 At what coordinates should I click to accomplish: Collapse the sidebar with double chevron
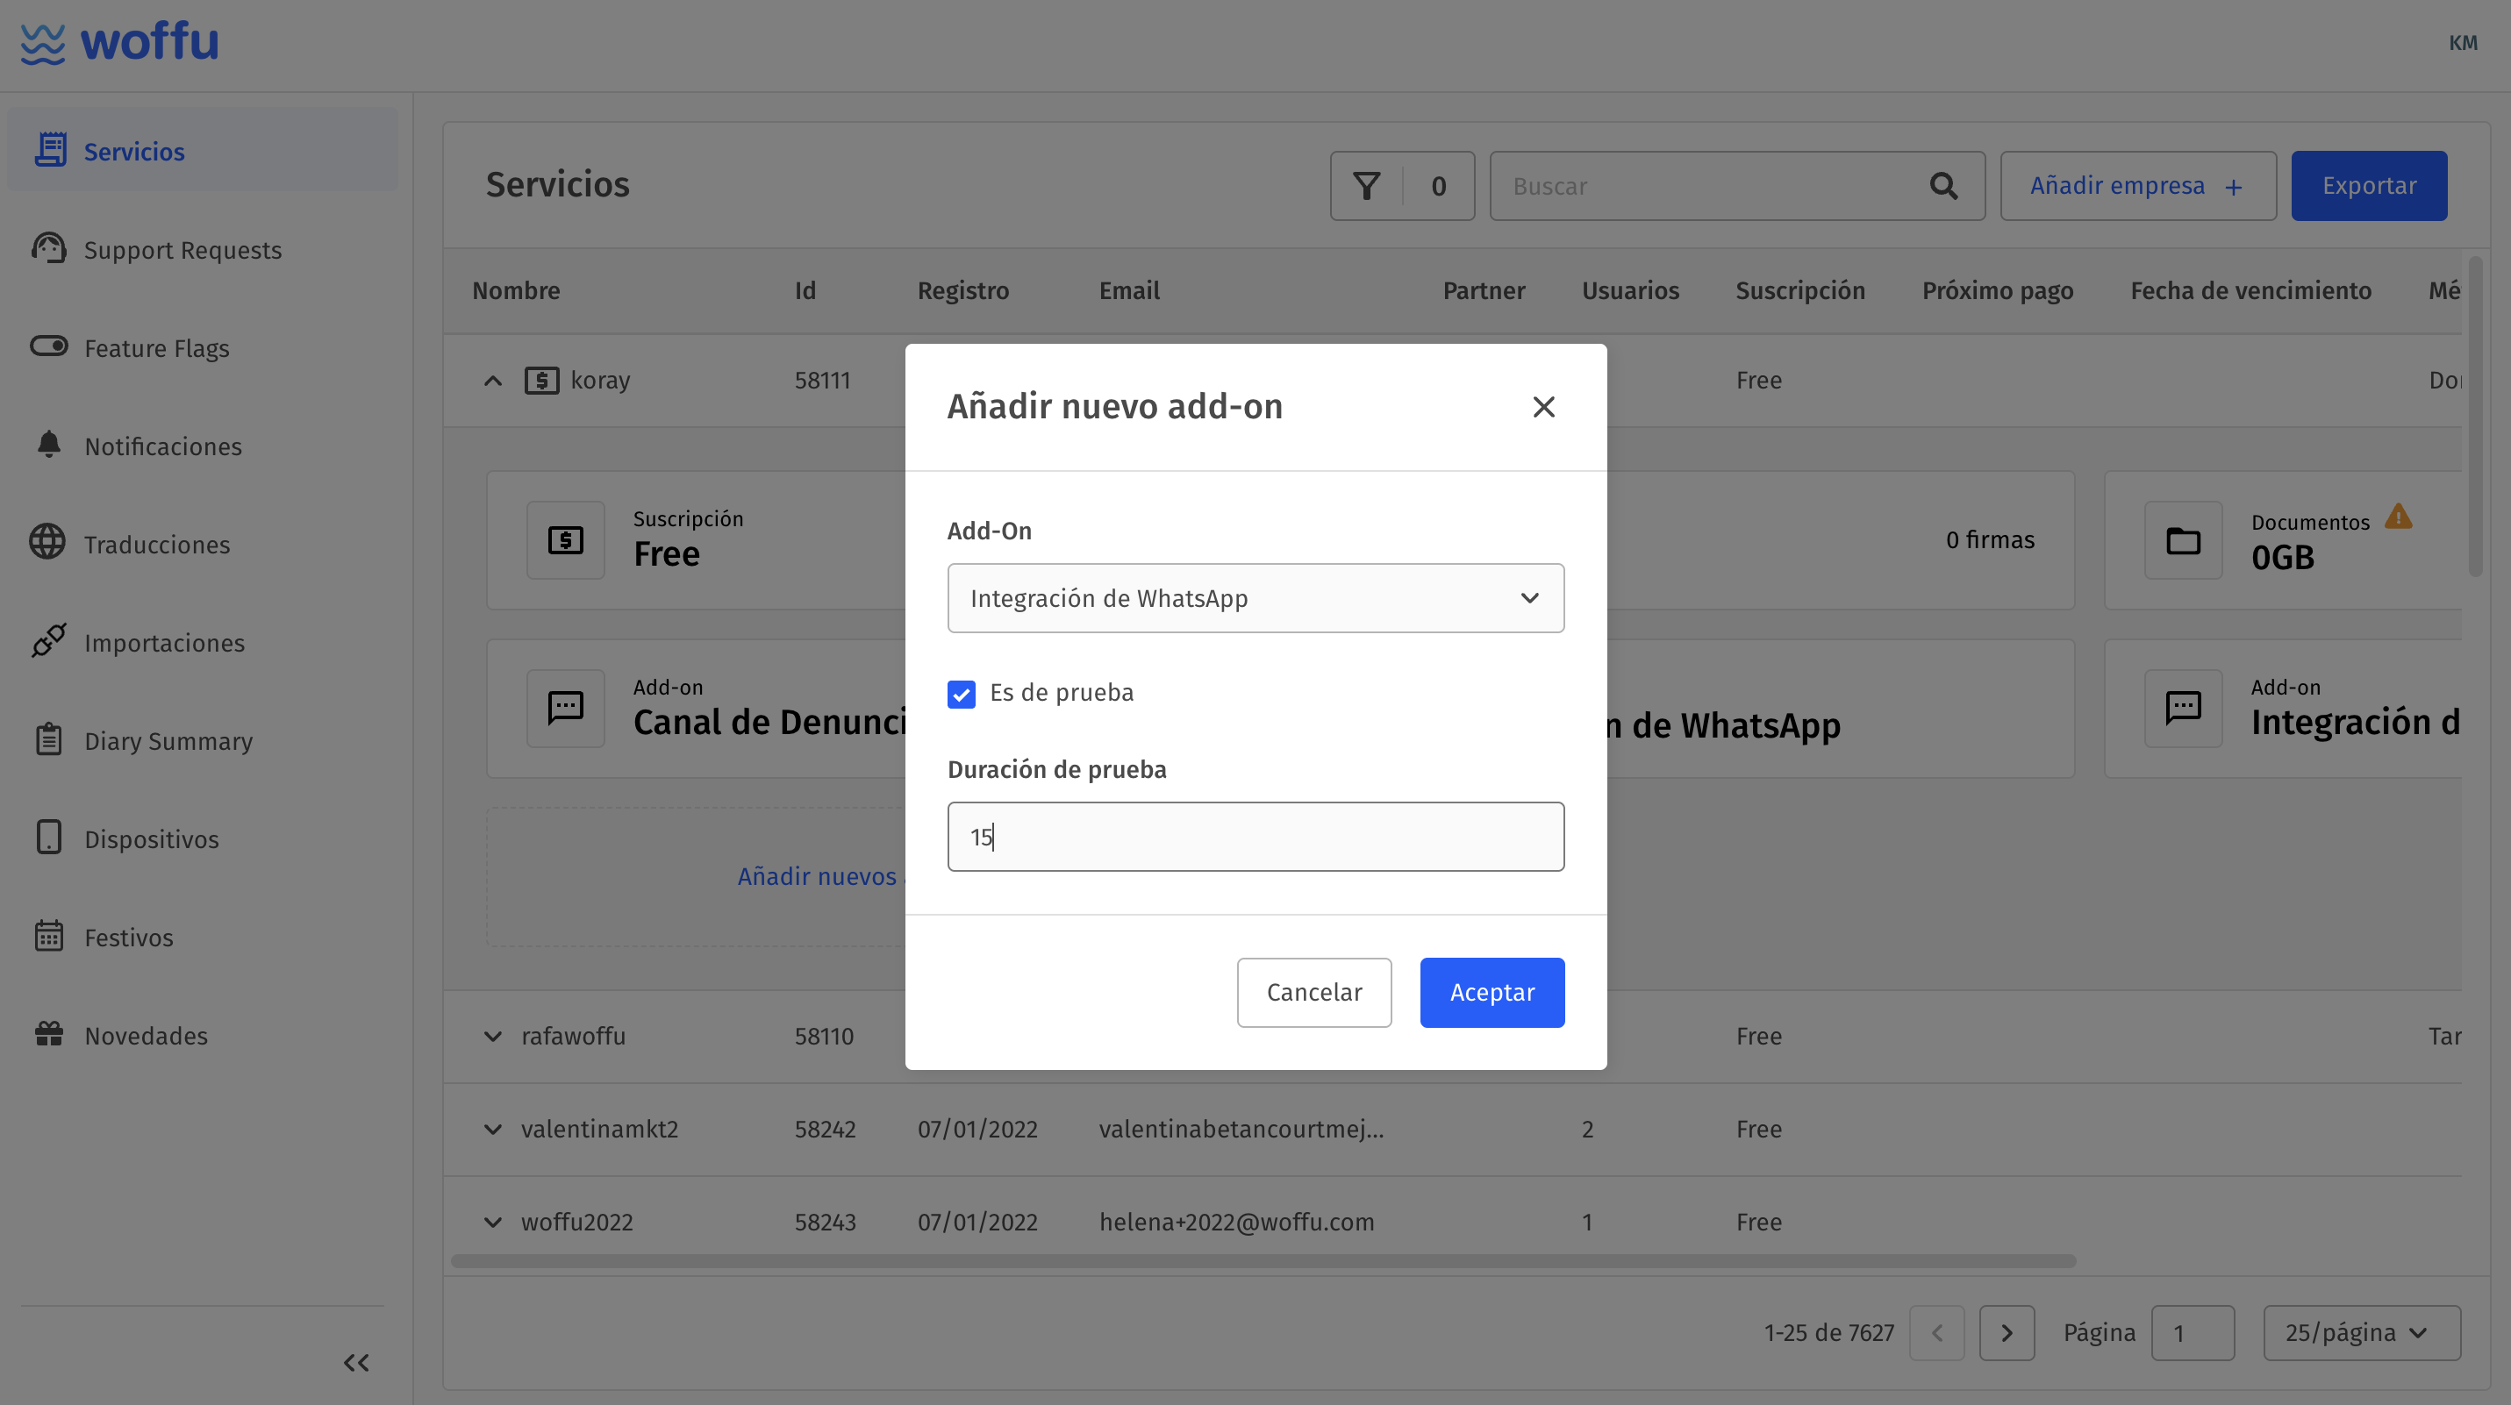pyautogui.click(x=356, y=1363)
